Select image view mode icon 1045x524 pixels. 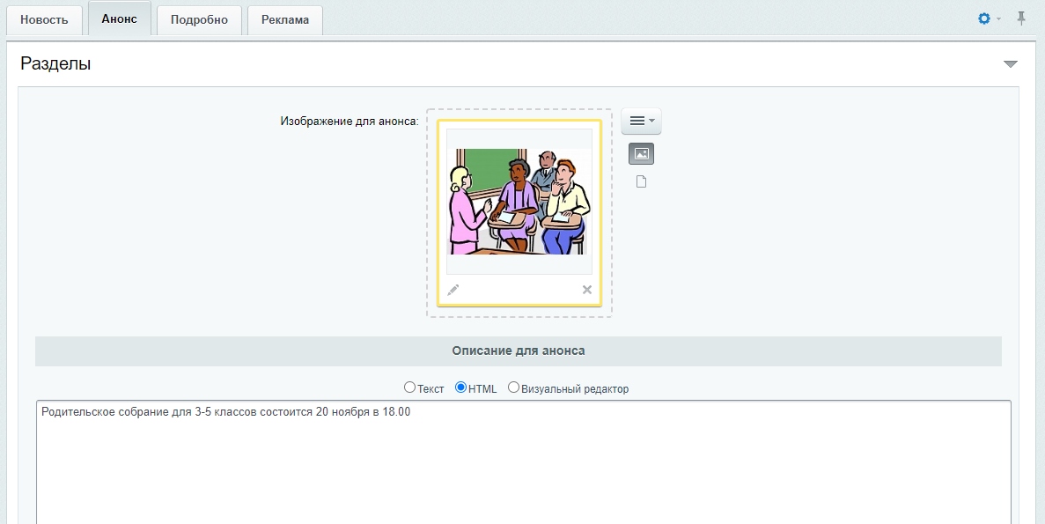641,154
